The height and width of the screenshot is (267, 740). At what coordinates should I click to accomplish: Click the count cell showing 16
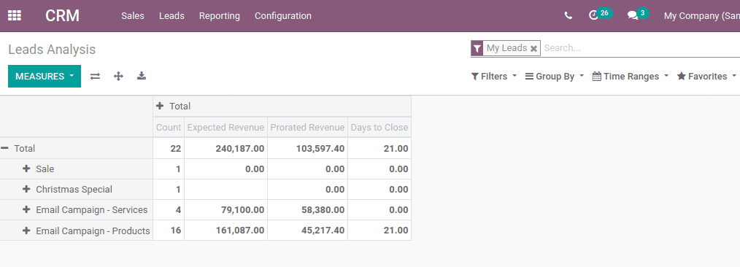click(169, 231)
